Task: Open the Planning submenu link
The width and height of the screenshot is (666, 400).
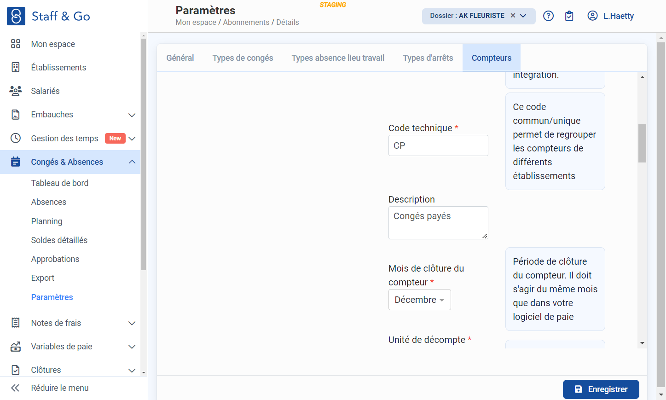Action: tap(46, 221)
